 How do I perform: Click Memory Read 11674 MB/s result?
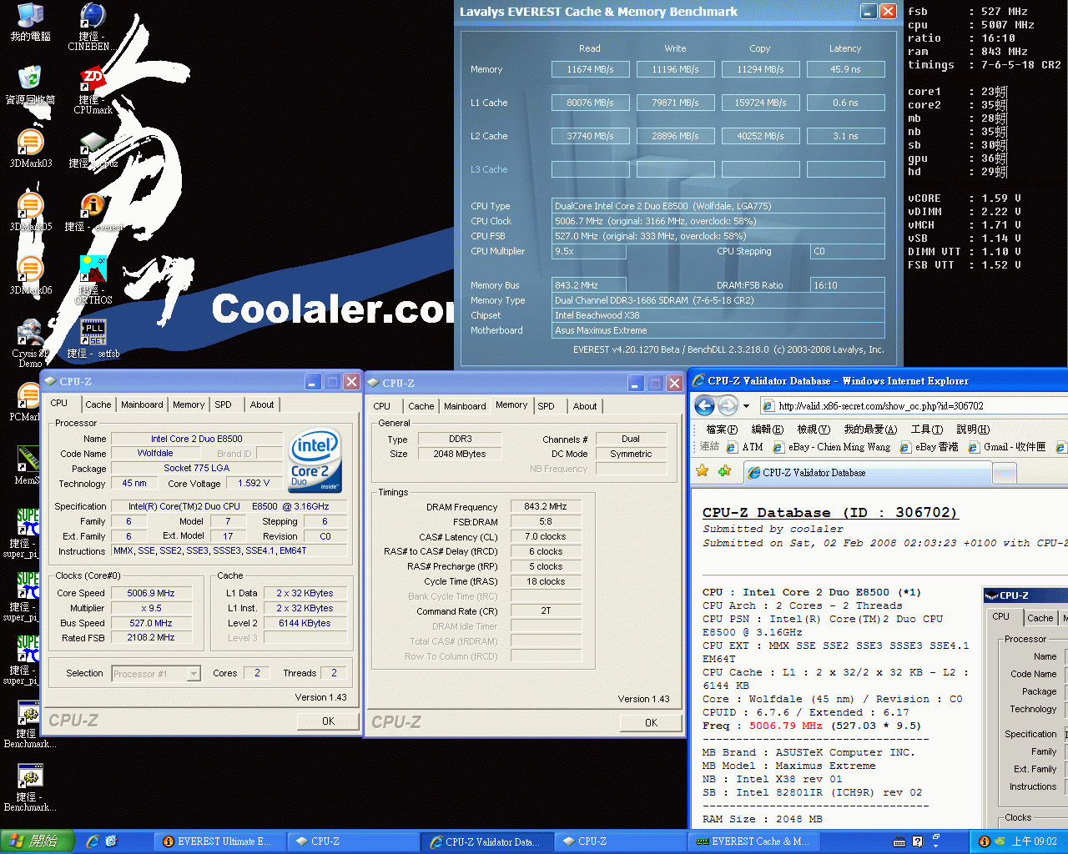[x=590, y=69]
